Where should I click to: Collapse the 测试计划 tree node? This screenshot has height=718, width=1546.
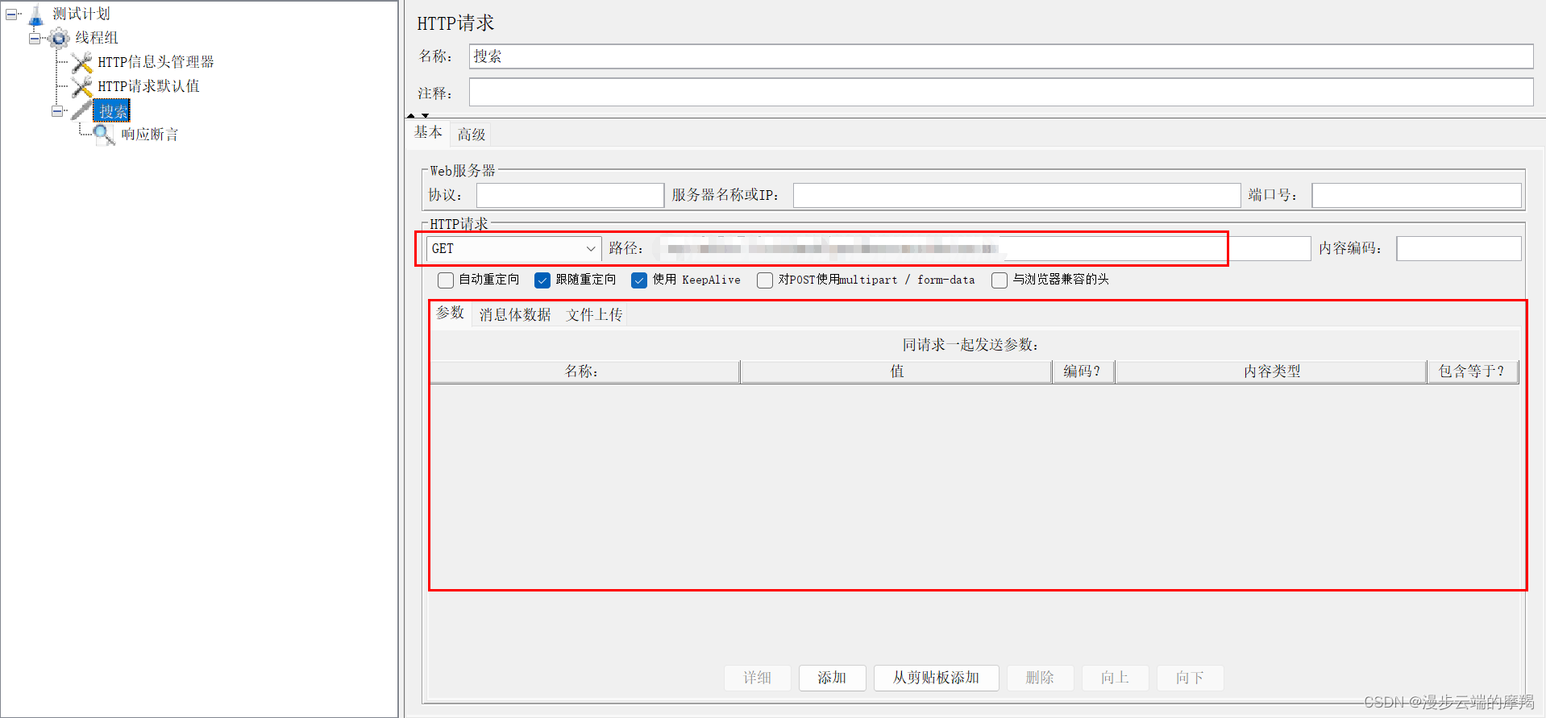pos(10,15)
